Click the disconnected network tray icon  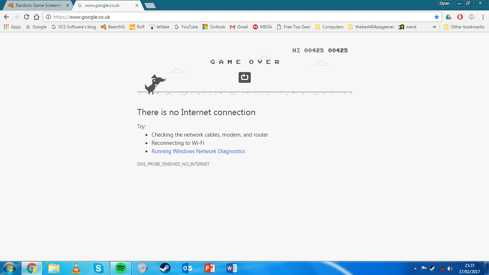tap(441, 268)
